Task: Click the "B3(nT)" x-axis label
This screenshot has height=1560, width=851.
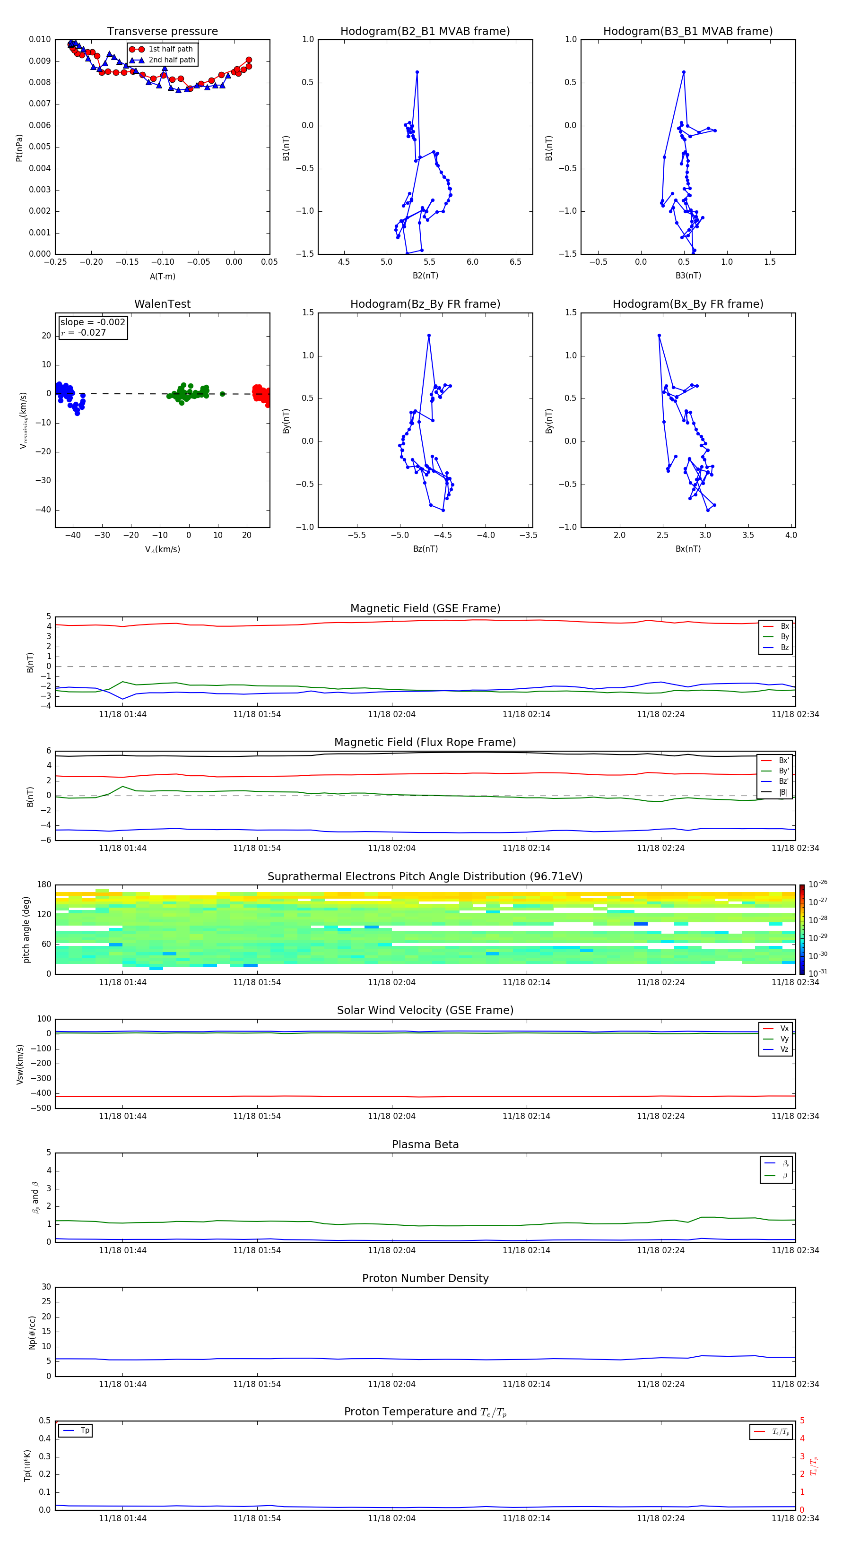Action: pyautogui.click(x=688, y=276)
